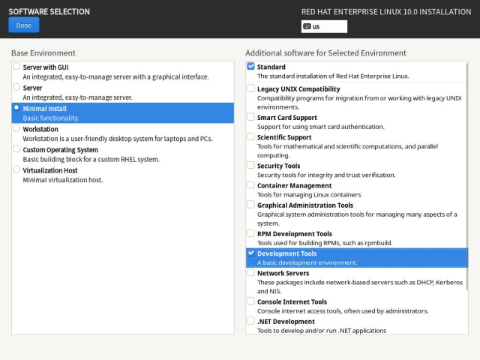Uncheck the Development Tools checkbox
This screenshot has height=360, width=480.
(250, 253)
